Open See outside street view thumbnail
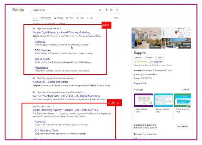 (x=176, y=44)
